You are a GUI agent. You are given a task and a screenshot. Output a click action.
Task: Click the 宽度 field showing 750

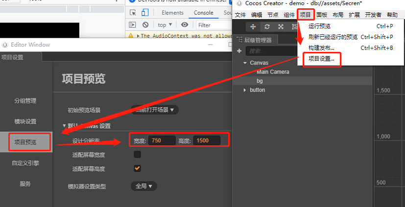point(162,140)
